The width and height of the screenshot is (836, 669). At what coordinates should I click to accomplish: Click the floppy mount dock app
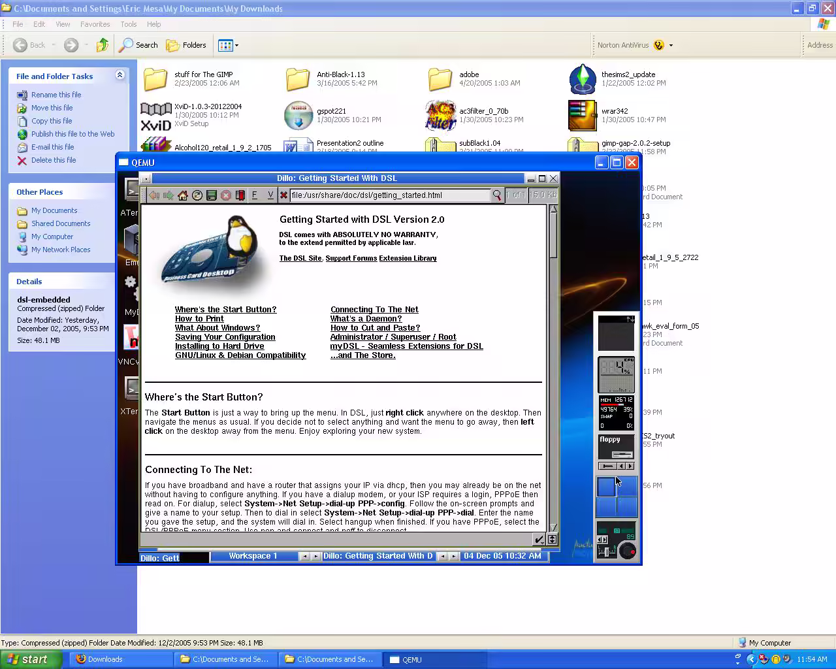click(616, 448)
